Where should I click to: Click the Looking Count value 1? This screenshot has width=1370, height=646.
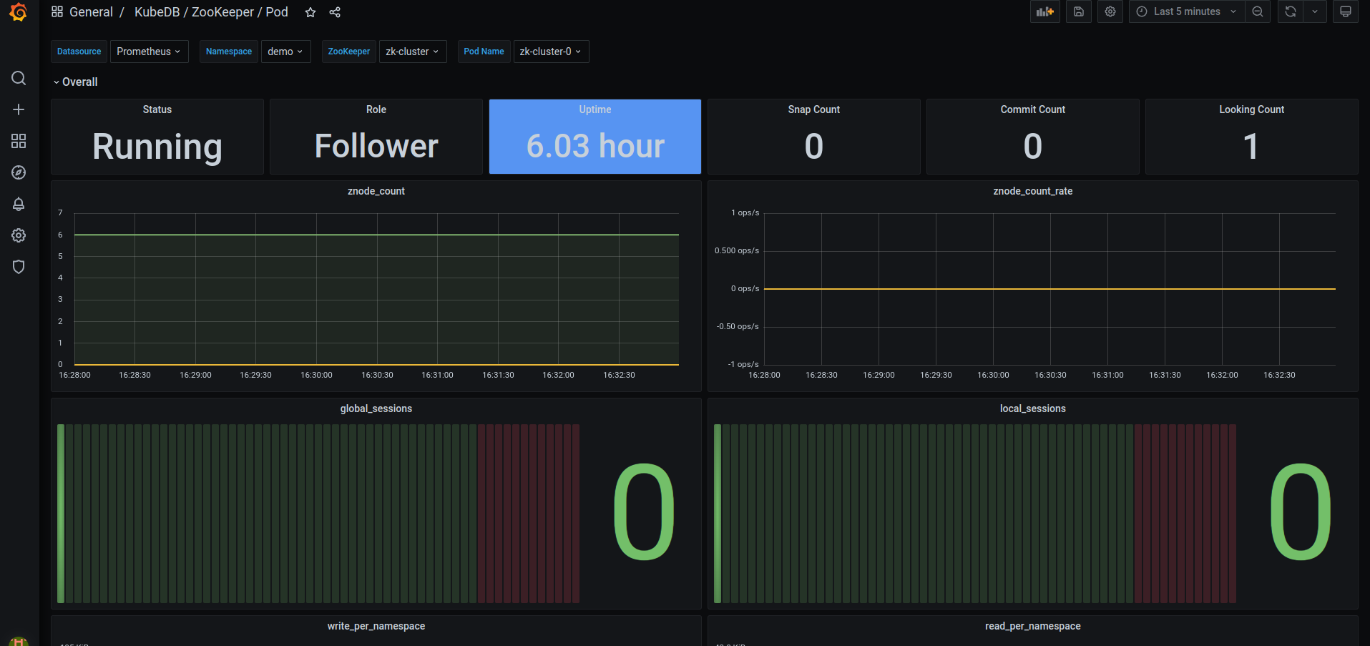pos(1251,146)
